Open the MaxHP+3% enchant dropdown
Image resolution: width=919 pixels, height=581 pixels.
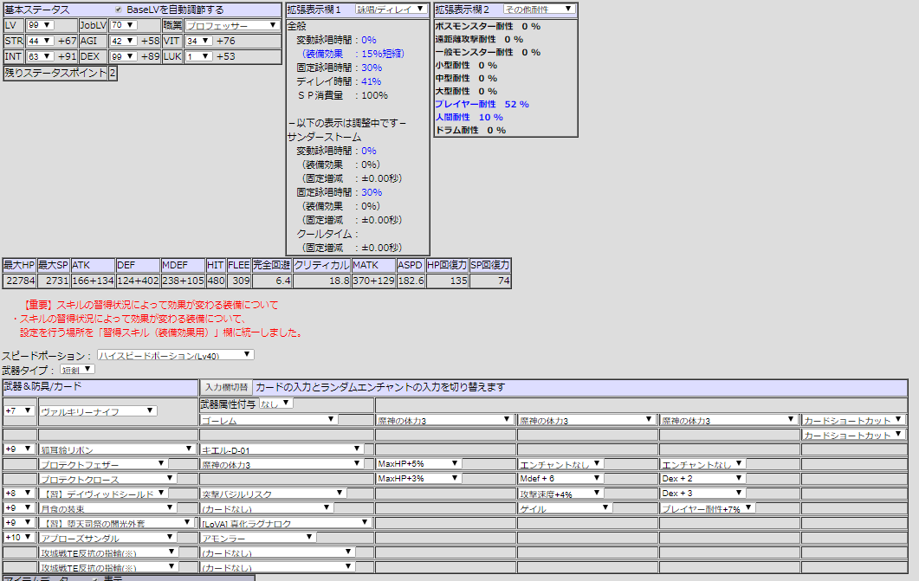417,479
